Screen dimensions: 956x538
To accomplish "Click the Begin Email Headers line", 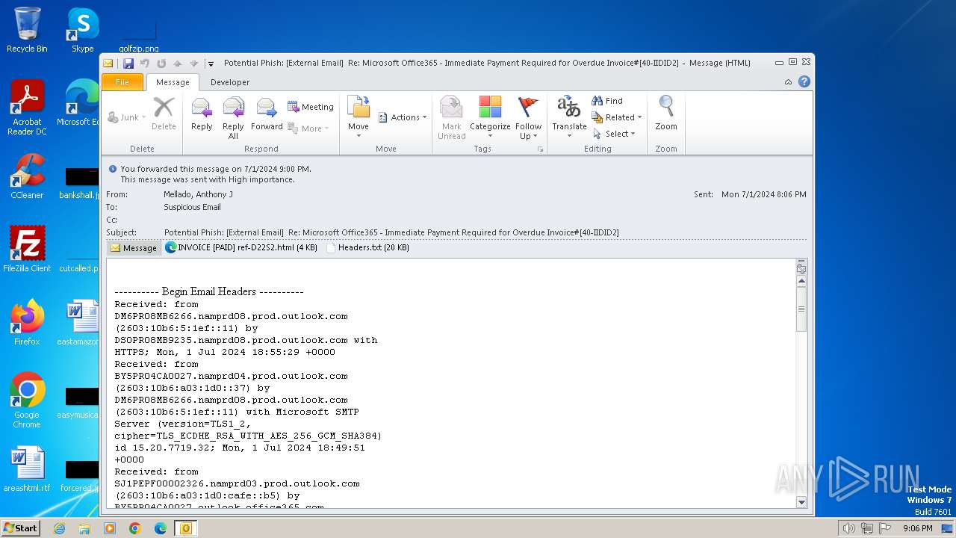I will click(x=209, y=291).
